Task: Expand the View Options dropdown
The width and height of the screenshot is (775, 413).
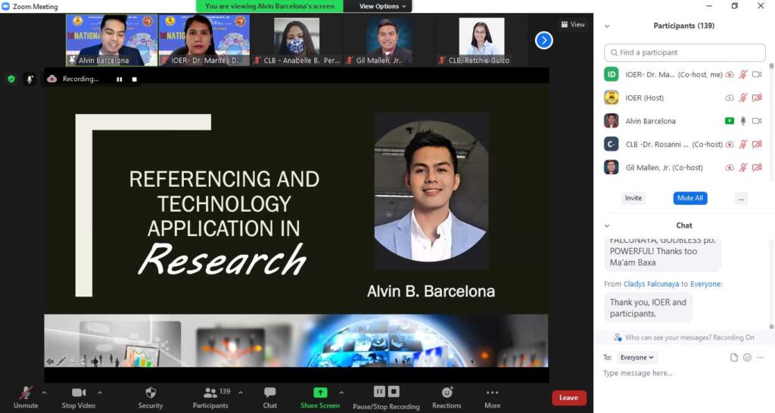Action: 382,6
